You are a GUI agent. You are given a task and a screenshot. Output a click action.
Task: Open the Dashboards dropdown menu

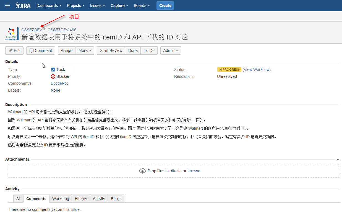tap(49, 6)
